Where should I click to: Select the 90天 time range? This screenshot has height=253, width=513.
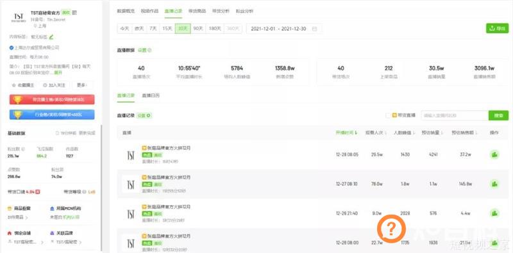(x=198, y=29)
